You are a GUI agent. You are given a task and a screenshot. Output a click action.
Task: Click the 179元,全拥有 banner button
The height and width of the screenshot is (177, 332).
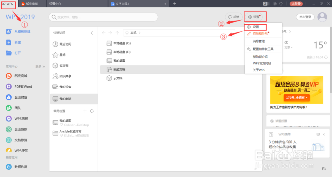(296, 98)
